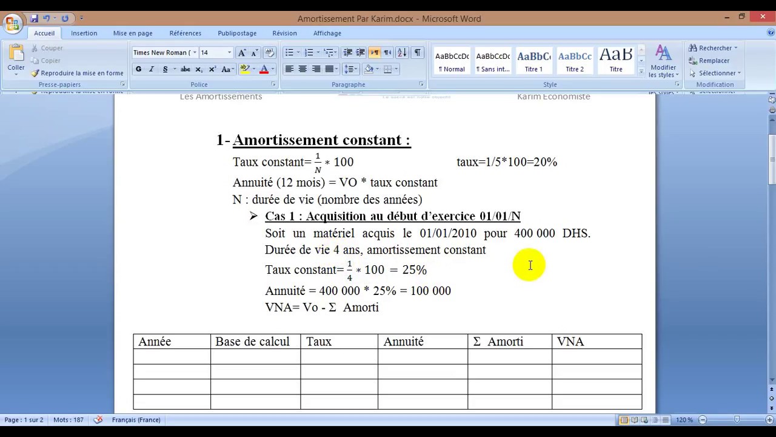Open the Sélectionner dropdown
This screenshot has width=776, height=437.
739,73
